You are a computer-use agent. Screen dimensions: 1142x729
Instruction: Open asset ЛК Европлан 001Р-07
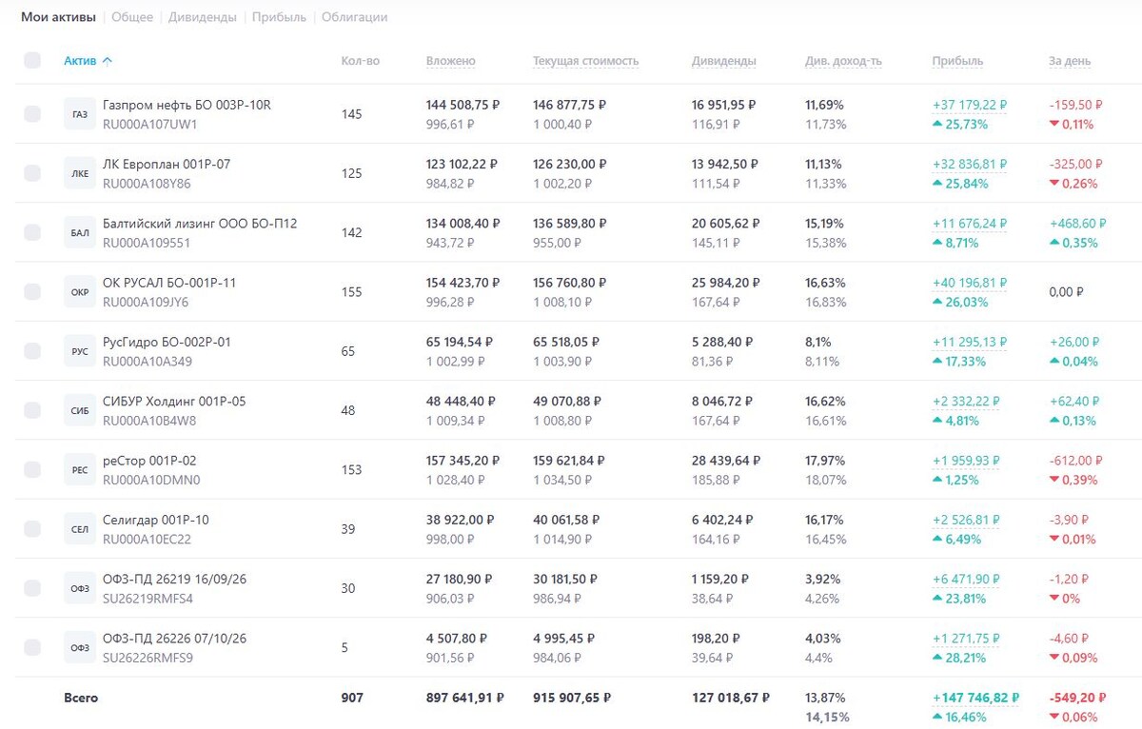167,164
